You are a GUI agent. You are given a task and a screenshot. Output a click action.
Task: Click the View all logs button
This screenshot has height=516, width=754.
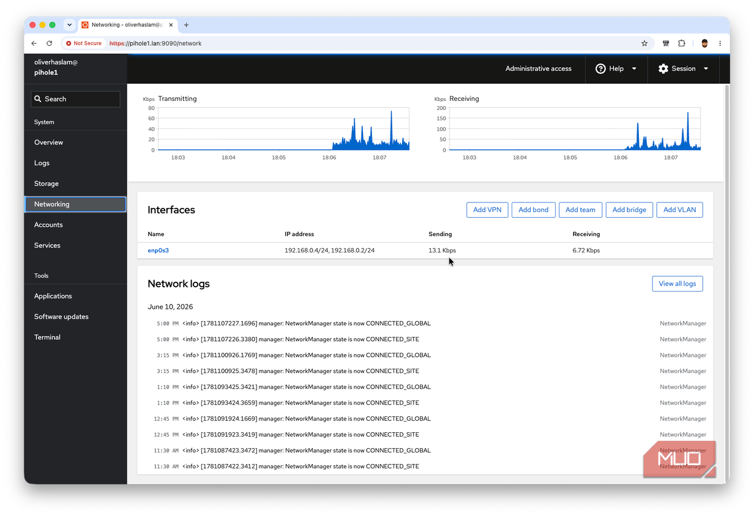click(677, 284)
